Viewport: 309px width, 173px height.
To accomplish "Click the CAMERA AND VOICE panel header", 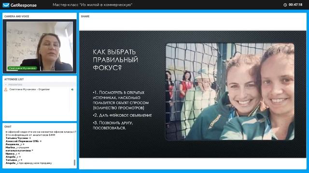I will (x=17, y=16).
